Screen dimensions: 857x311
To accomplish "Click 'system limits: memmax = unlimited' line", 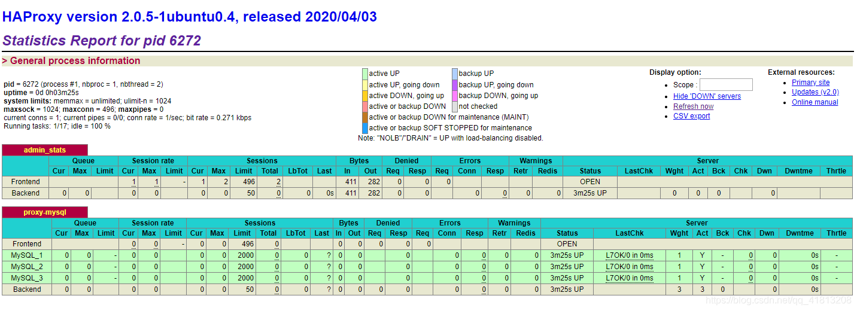I will pyautogui.click(x=87, y=101).
